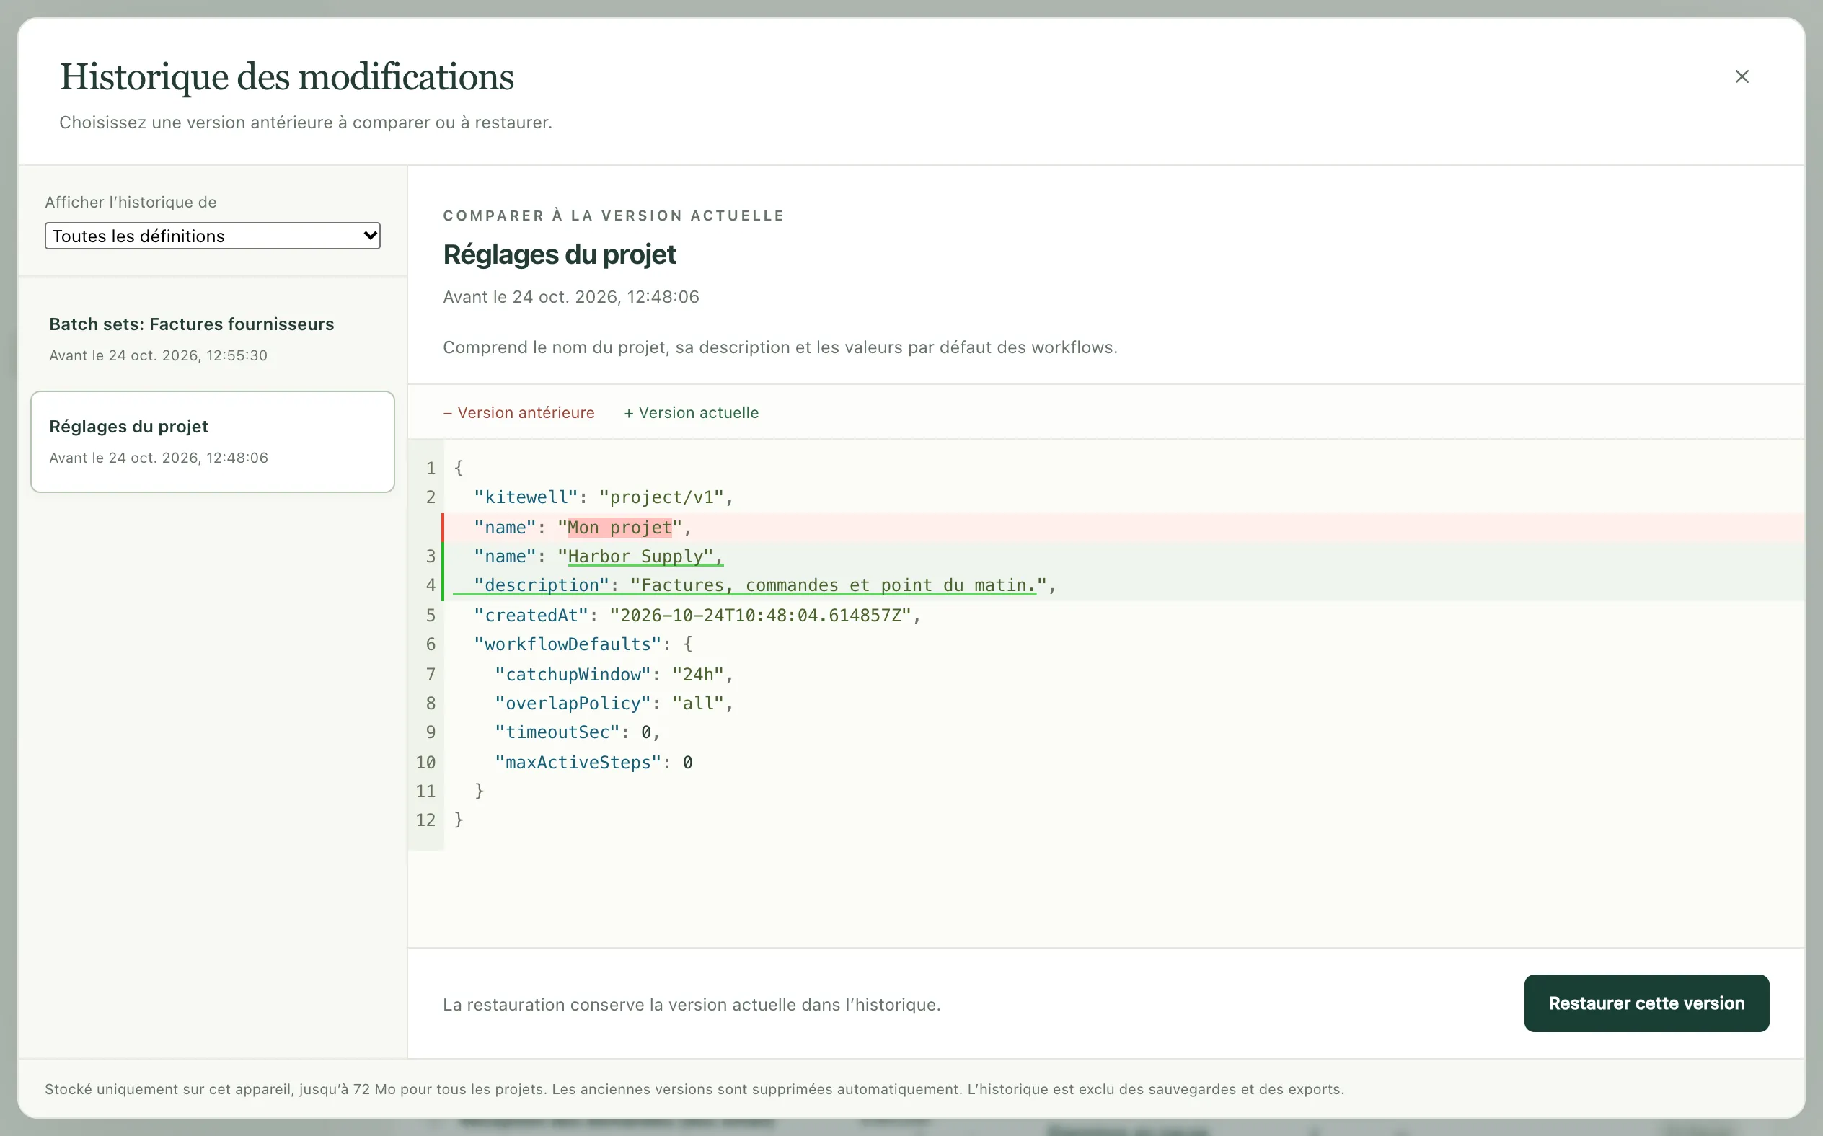Image resolution: width=1823 pixels, height=1136 pixels.
Task: Click line number 12 in the gutter
Action: coord(425,820)
